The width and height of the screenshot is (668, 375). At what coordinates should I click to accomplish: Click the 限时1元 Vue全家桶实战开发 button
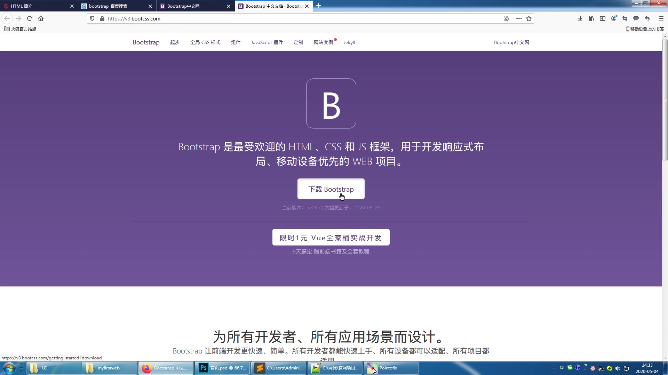(x=331, y=237)
